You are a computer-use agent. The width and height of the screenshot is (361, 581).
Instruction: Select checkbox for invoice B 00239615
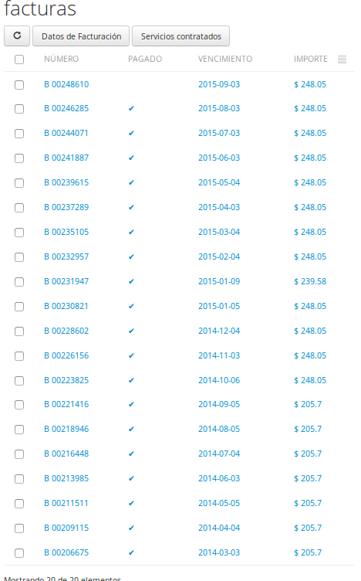pos(19,183)
